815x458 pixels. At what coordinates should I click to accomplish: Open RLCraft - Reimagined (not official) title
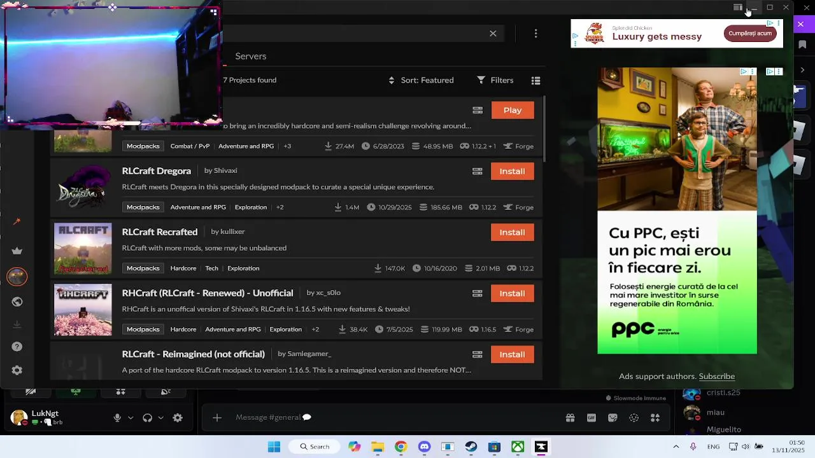pos(194,354)
